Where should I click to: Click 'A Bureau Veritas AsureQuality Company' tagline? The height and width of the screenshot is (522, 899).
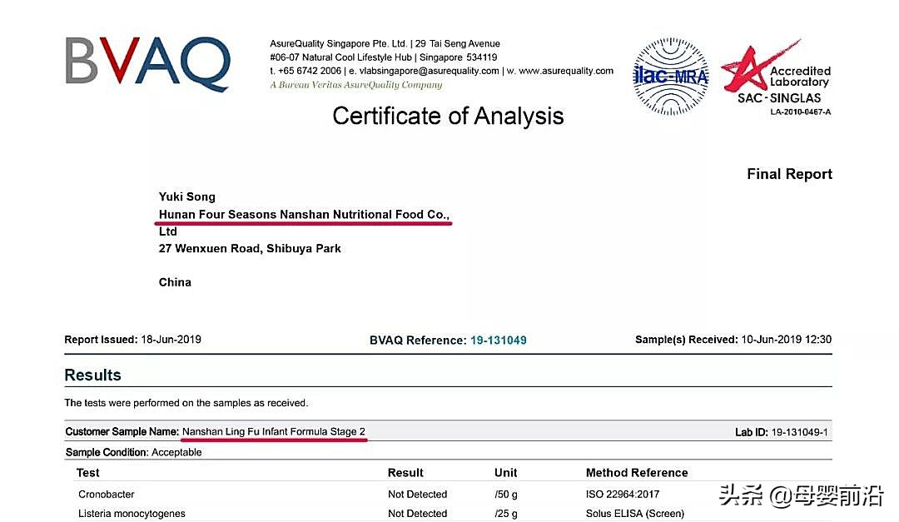click(x=356, y=85)
